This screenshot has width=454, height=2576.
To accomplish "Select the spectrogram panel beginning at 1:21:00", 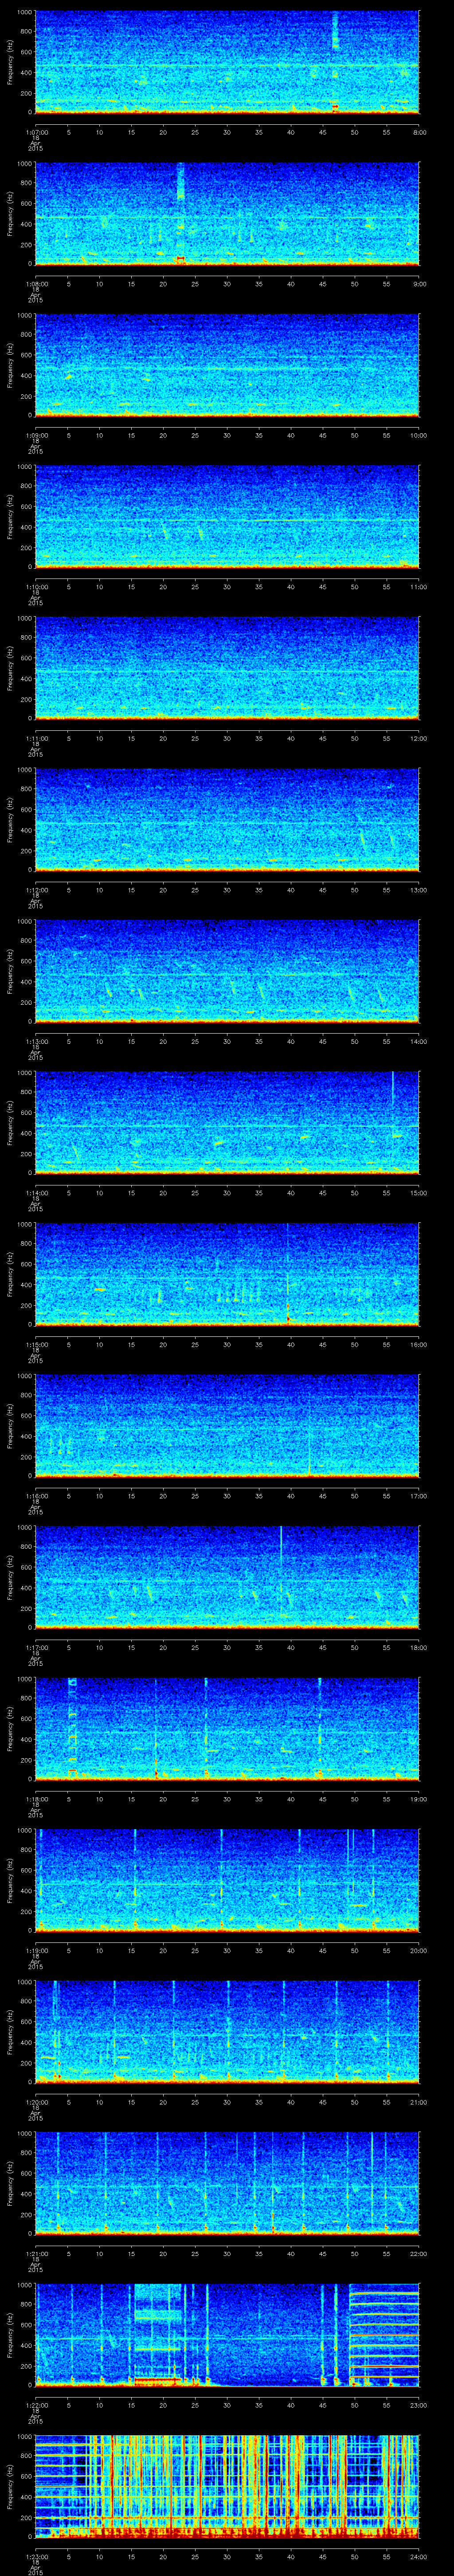I will [227, 2183].
